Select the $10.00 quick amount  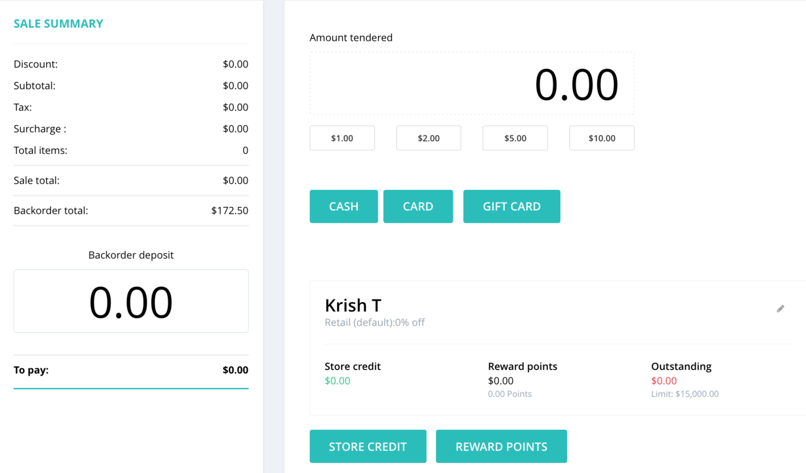coord(602,138)
